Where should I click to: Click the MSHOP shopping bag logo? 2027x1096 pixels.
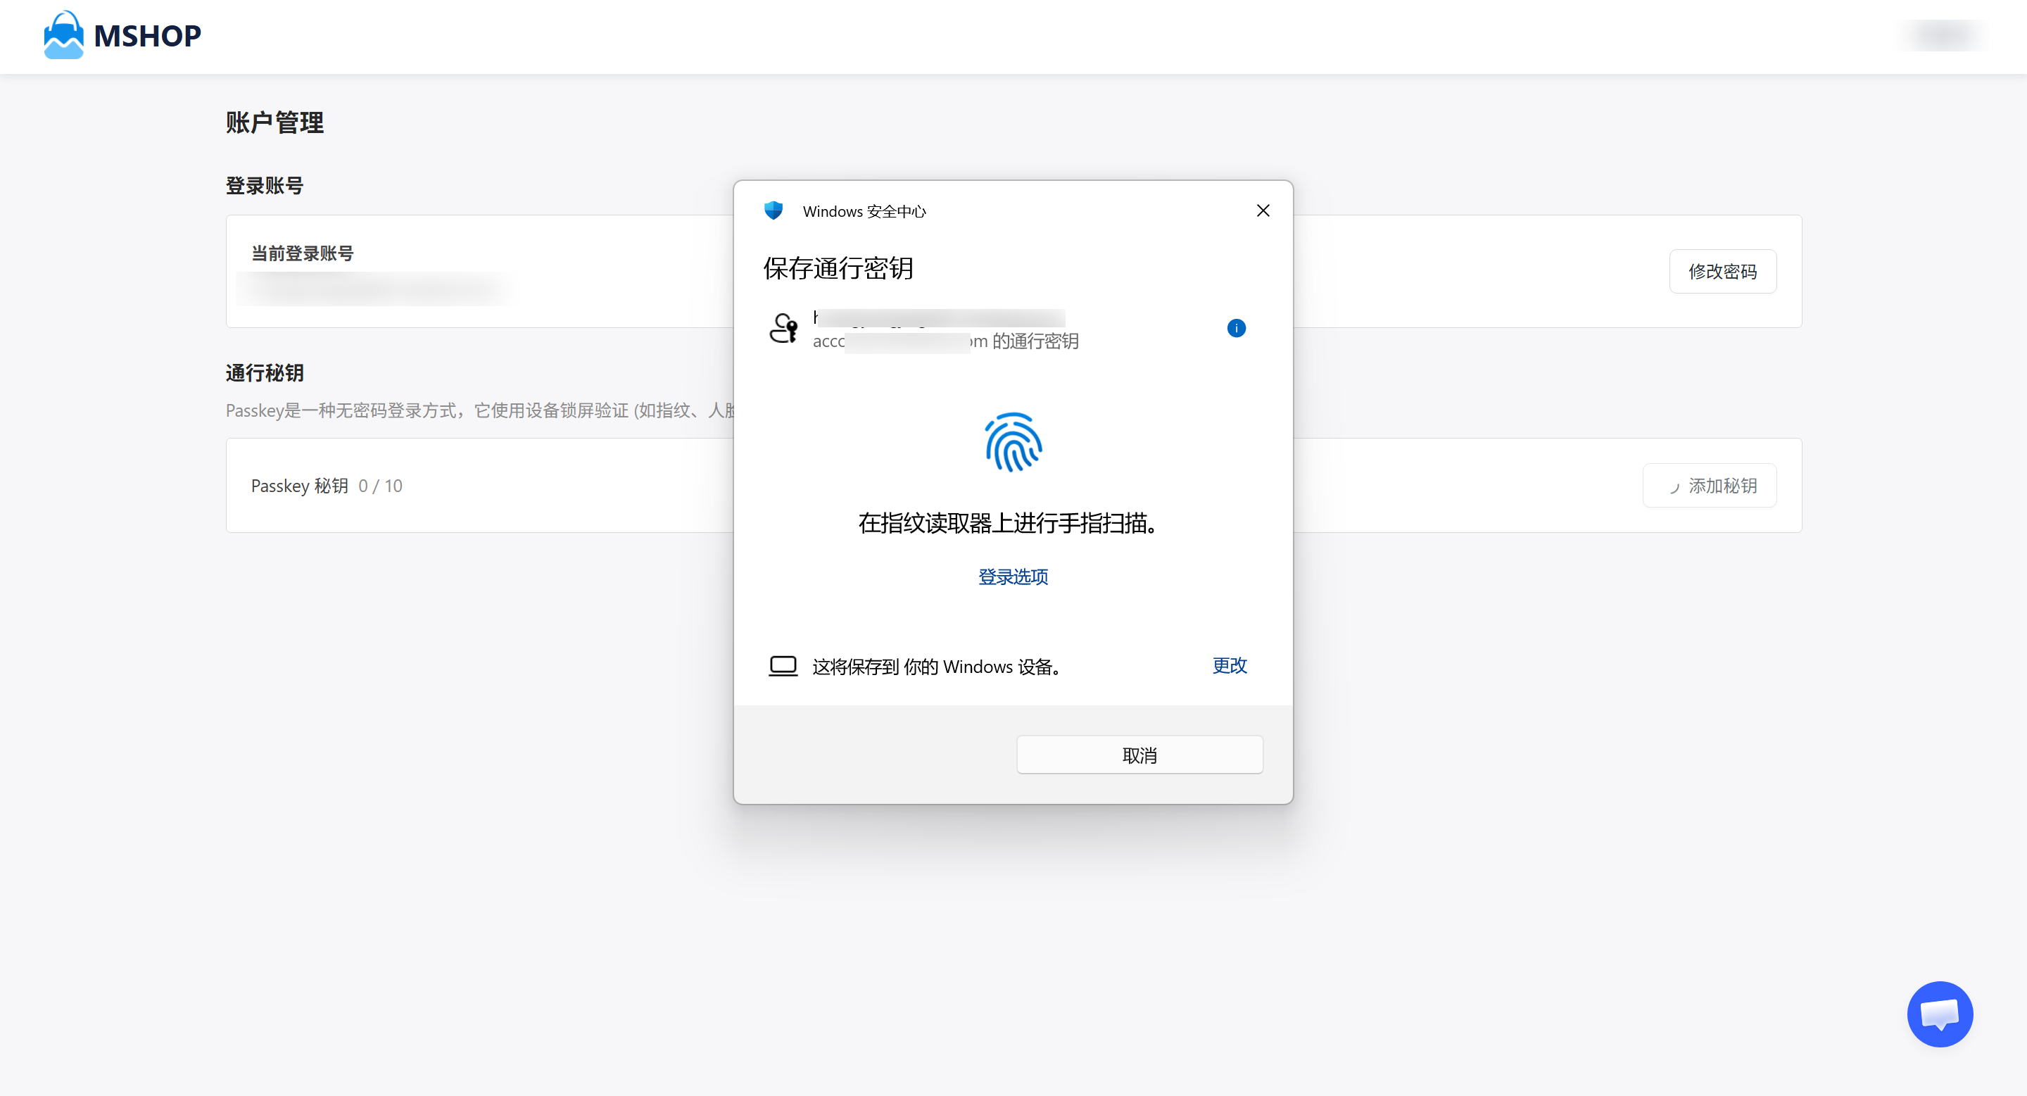(x=63, y=35)
